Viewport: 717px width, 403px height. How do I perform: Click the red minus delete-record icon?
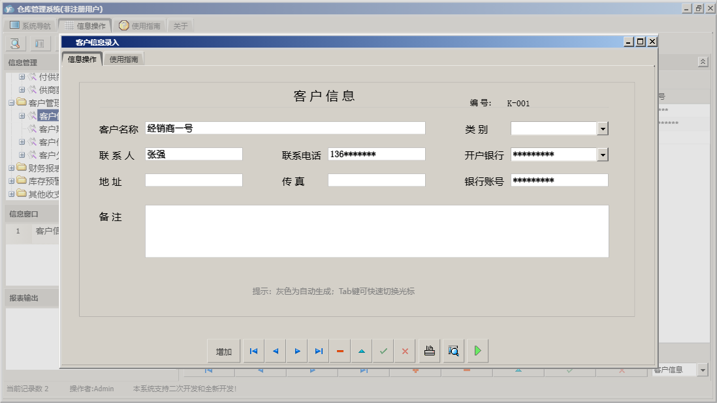coord(340,351)
